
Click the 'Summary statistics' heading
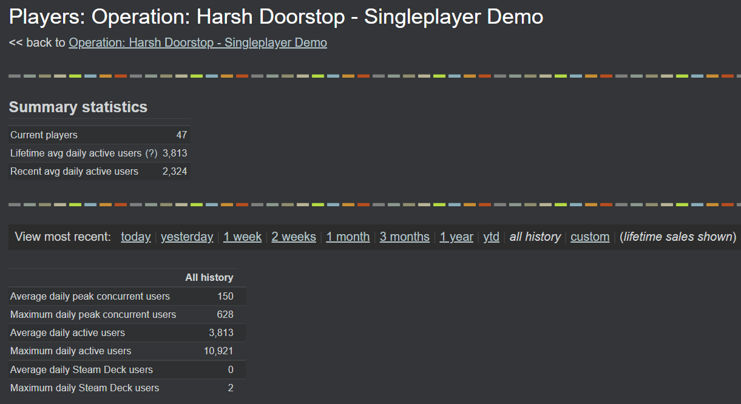[78, 107]
